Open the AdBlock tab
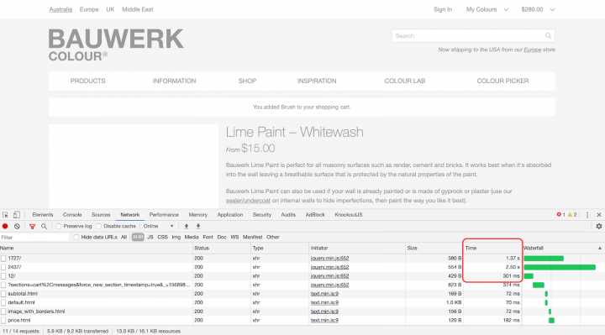The height and width of the screenshot is (335, 605). coord(315,215)
